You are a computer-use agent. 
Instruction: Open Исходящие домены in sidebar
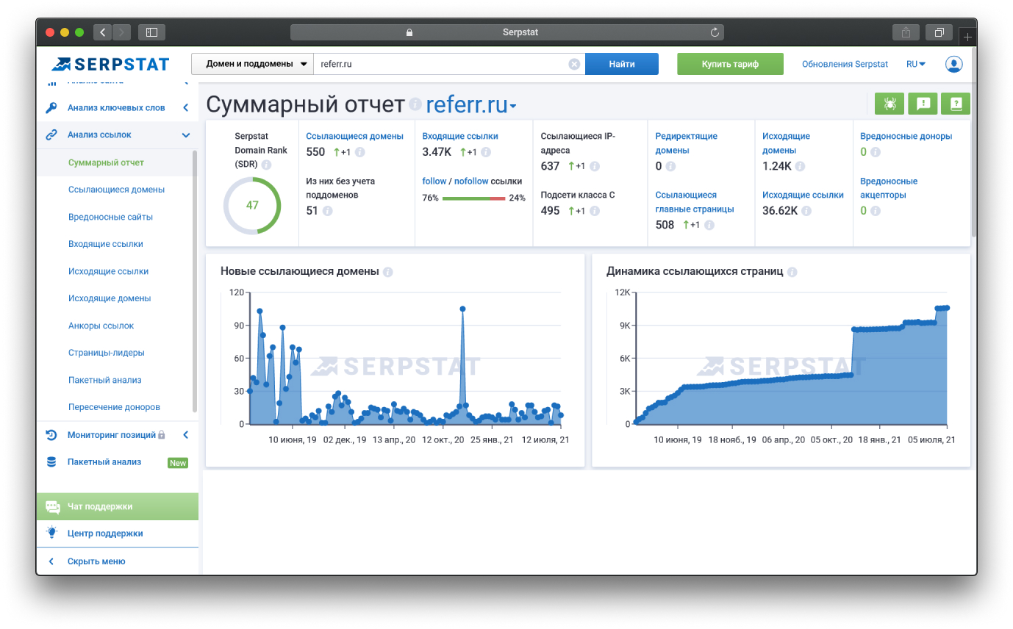(110, 298)
